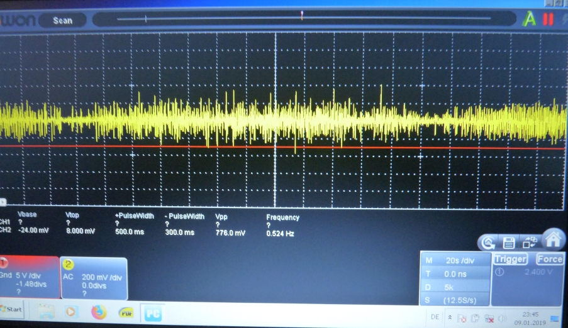The height and width of the screenshot is (328, 568).
Task: Click the T 0.0 ns horizontal position row
Action: tap(455, 274)
